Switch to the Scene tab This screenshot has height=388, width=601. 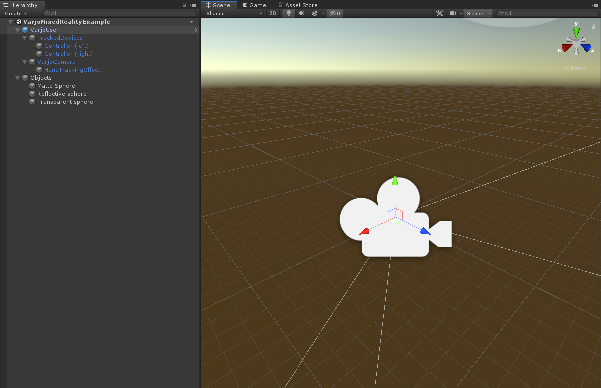pos(218,5)
